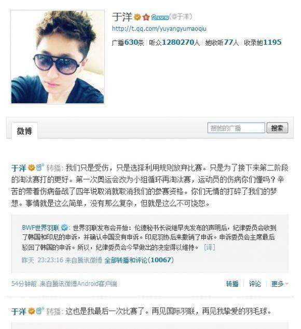Click 转播 to repost first post
Viewport: 301px width, 329px height.
point(232,284)
